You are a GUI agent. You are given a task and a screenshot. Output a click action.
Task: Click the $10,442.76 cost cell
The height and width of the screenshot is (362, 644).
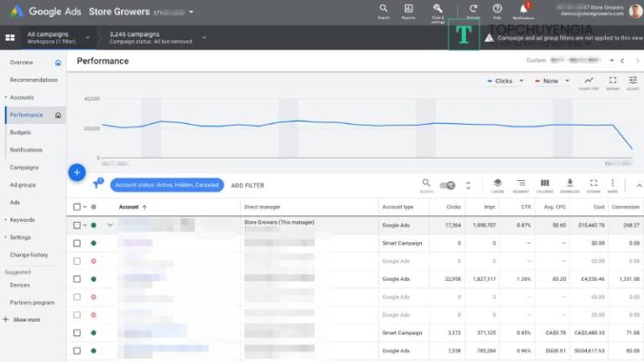click(589, 225)
